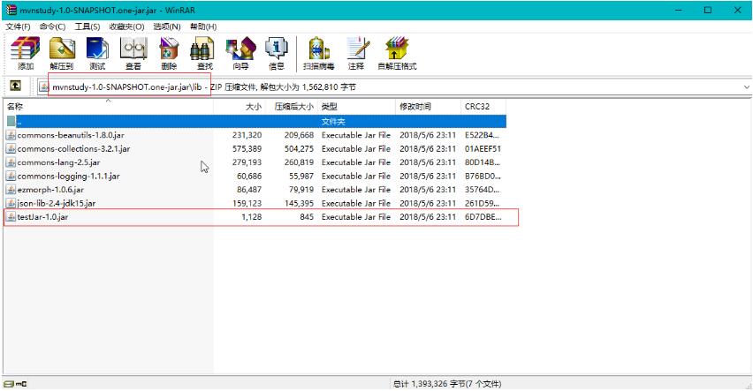Expand the address bar path dropdown

tap(746, 86)
